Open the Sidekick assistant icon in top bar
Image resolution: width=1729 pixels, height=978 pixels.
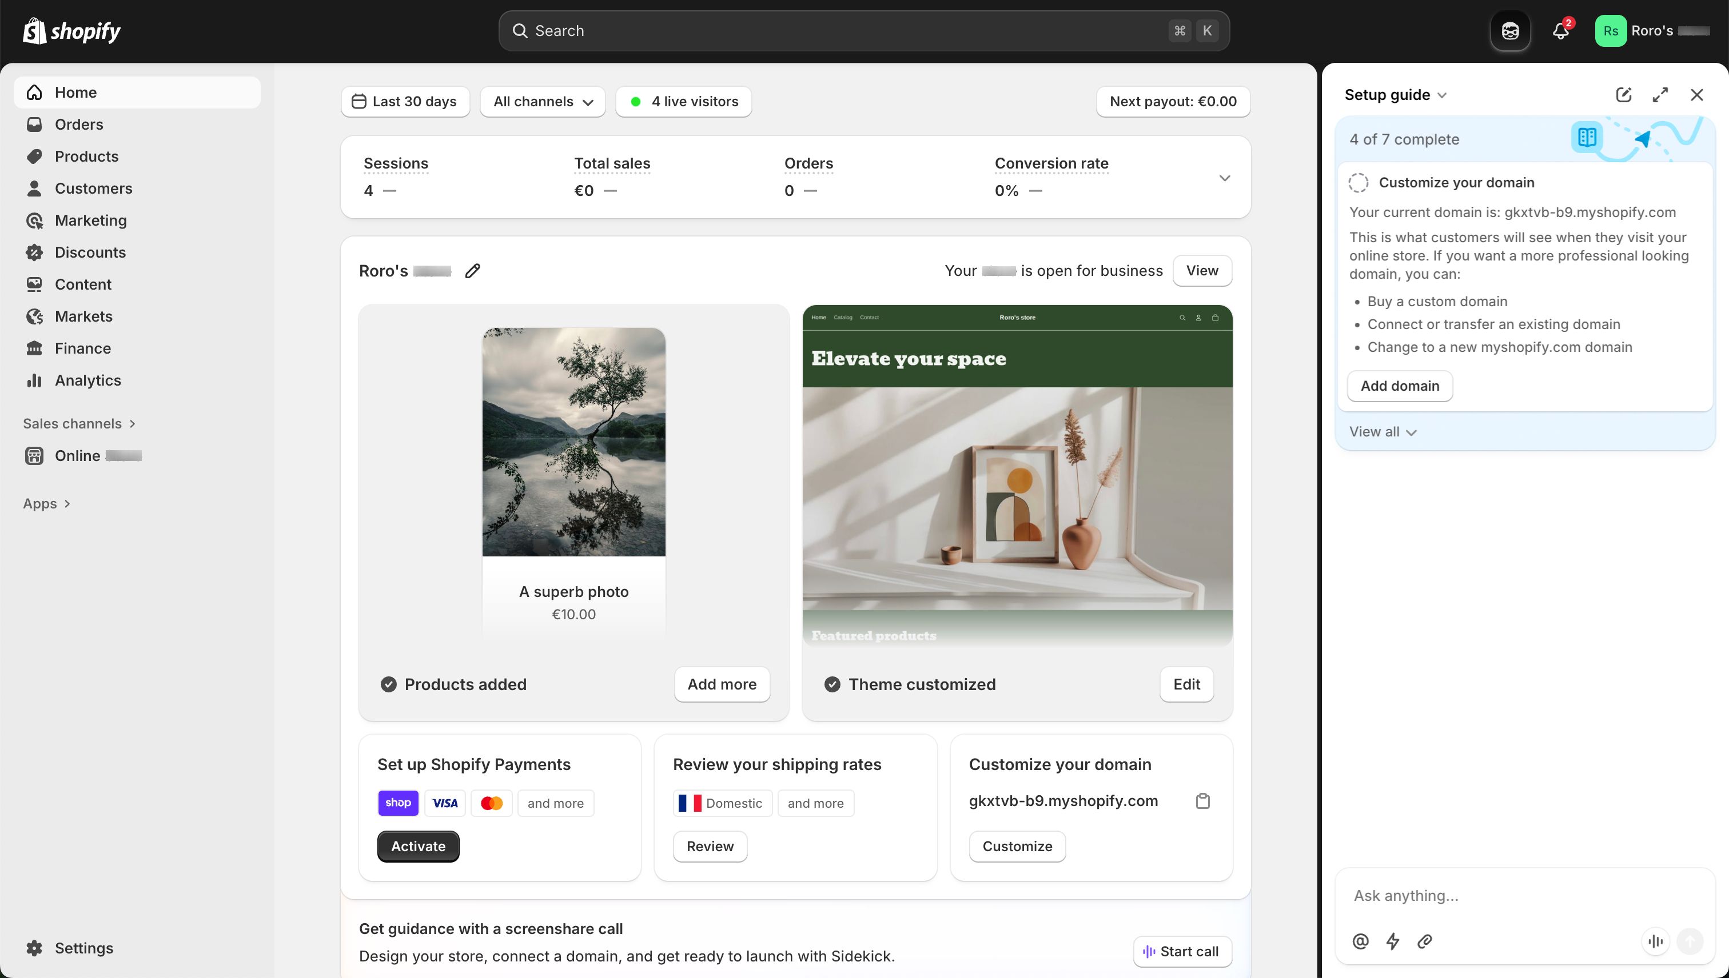click(x=1510, y=30)
